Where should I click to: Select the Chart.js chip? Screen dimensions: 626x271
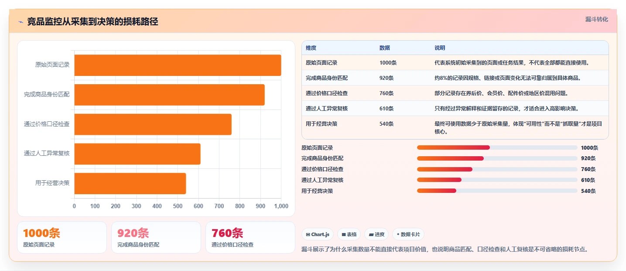[x=318, y=234]
